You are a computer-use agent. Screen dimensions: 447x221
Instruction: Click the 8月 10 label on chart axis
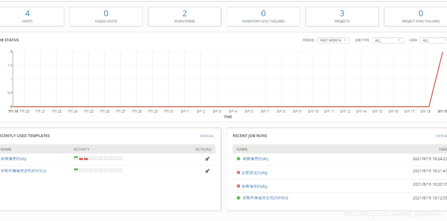pyautogui.click(x=313, y=112)
